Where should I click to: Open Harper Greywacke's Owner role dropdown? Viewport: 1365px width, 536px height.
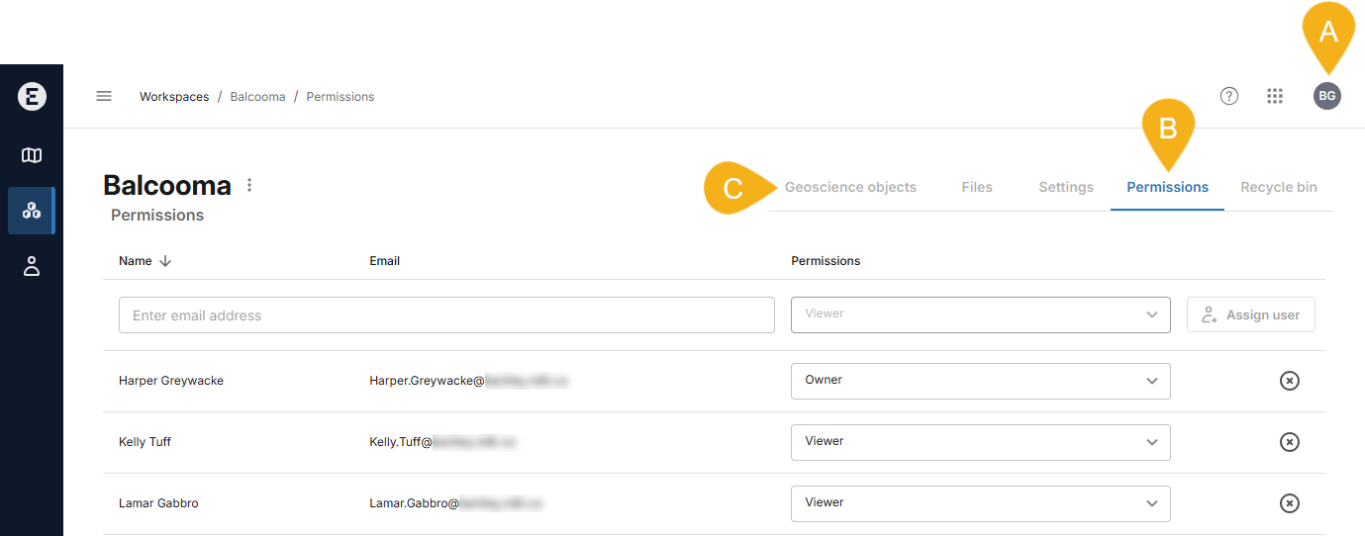pyautogui.click(x=980, y=381)
